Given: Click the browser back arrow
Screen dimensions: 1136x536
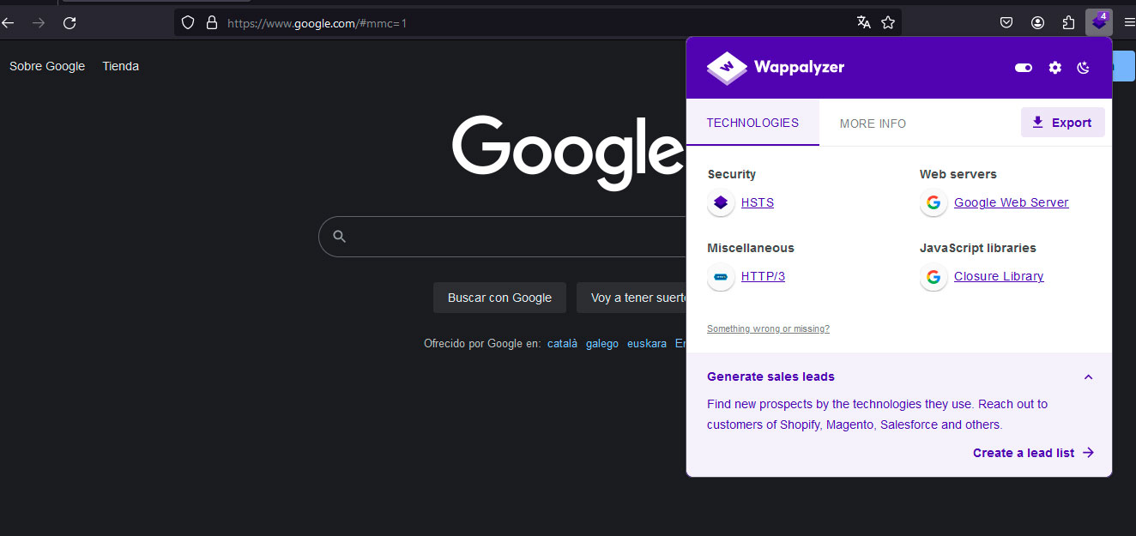Looking at the screenshot, I should point(8,23).
